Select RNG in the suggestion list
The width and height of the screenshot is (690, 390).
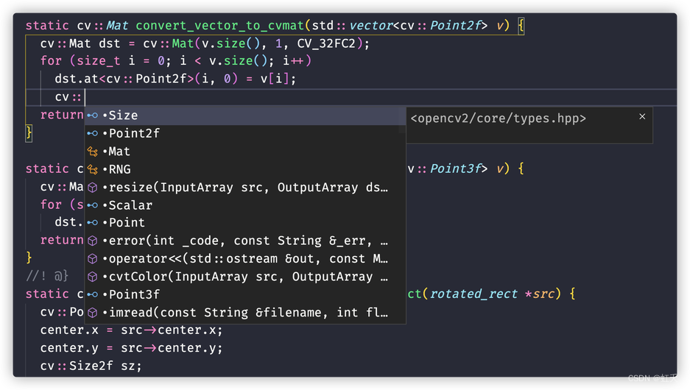tap(244, 169)
